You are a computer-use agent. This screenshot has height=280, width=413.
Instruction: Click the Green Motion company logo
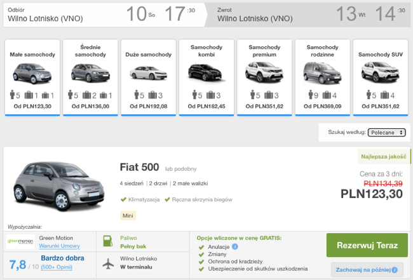click(20, 241)
